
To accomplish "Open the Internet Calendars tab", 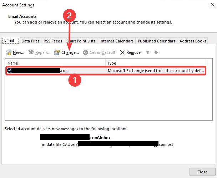I will (116, 41).
